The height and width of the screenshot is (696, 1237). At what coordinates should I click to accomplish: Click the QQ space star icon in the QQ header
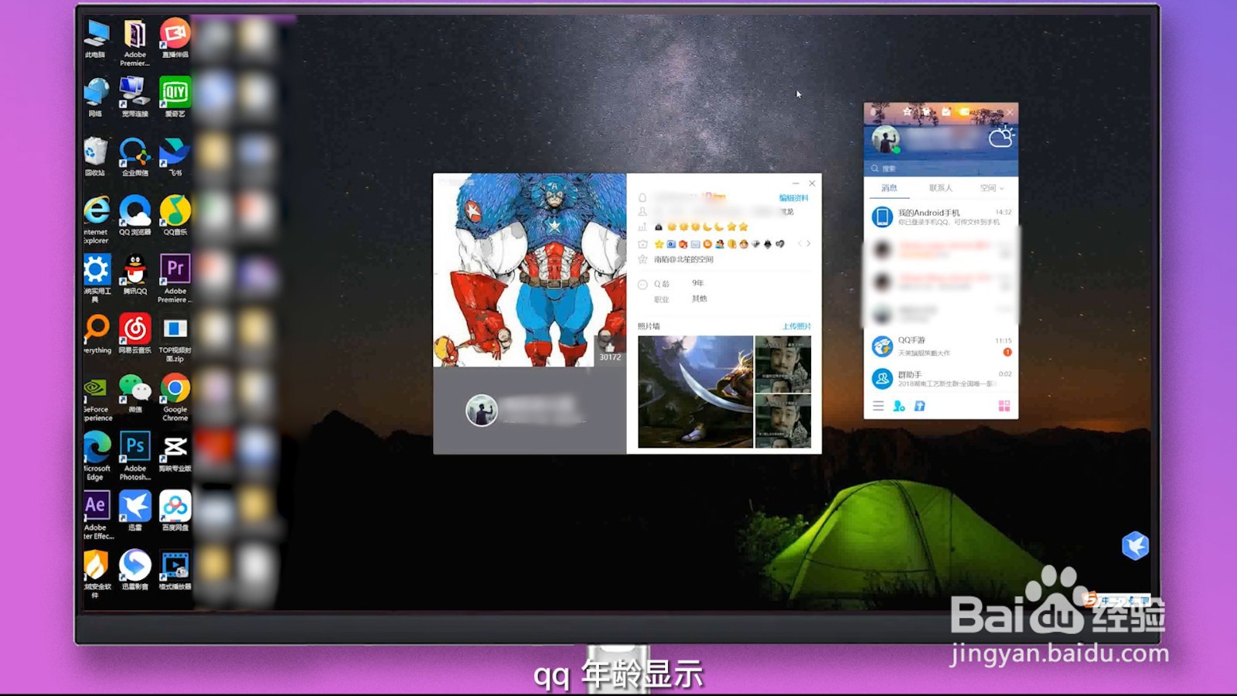907,112
